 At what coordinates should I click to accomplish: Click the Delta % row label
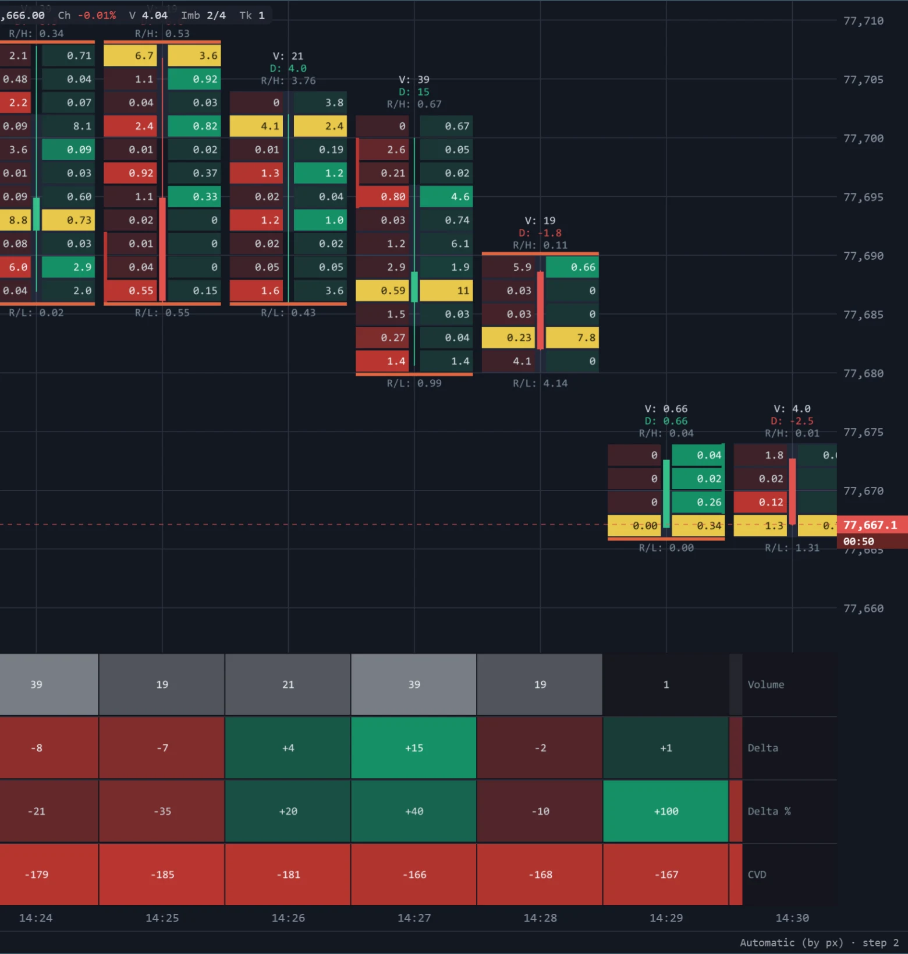[x=769, y=811]
